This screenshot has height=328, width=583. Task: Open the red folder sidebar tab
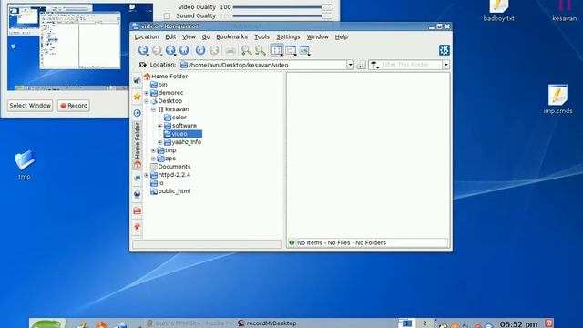[138, 210]
